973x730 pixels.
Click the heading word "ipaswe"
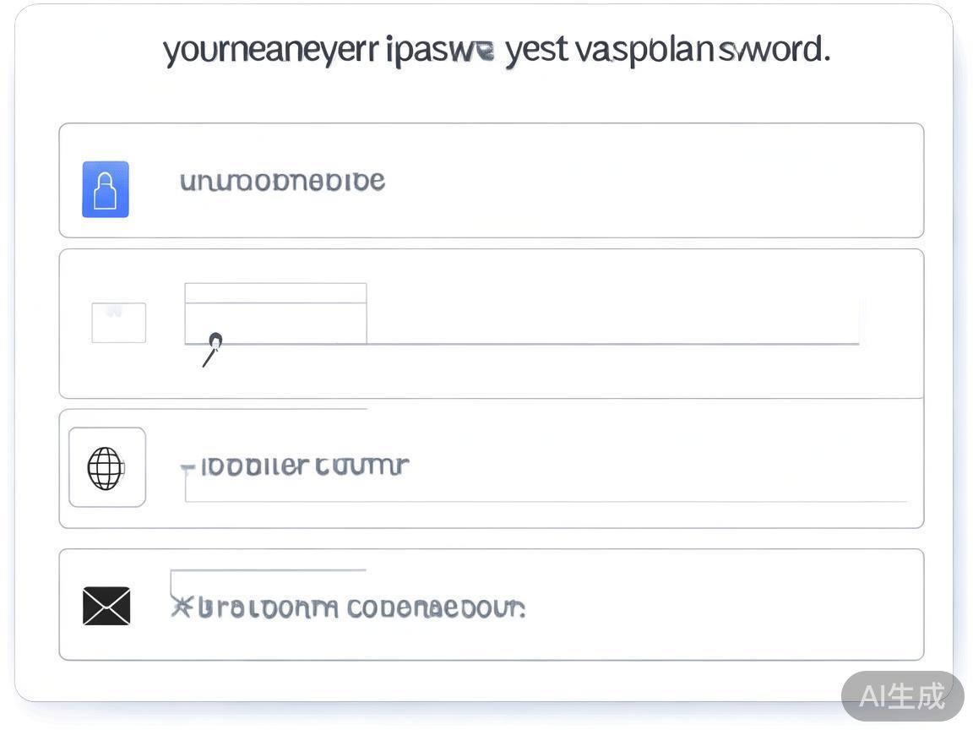coord(439,51)
